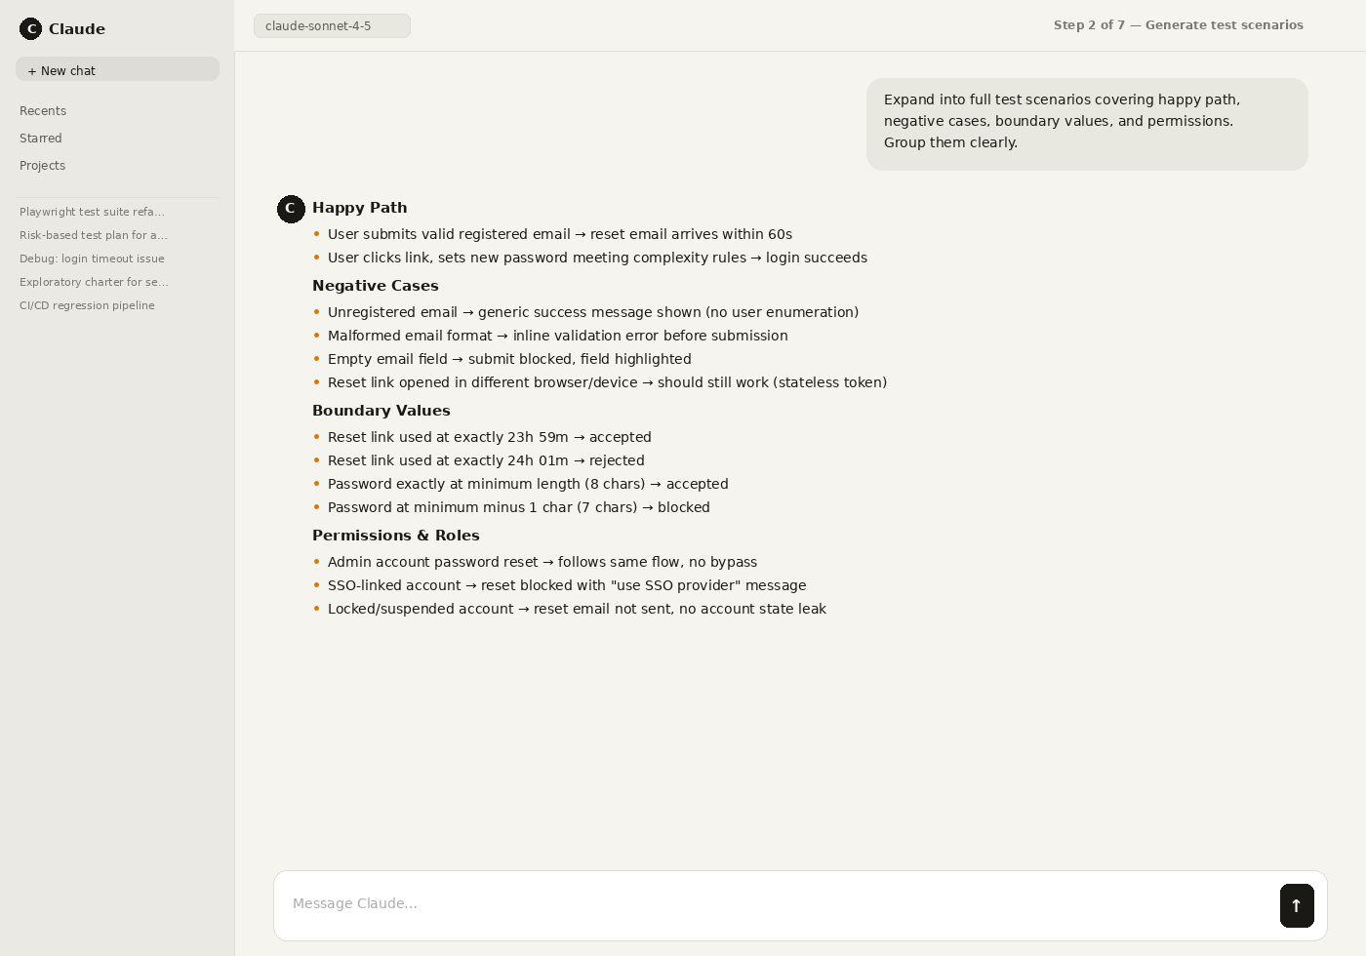Click the Message Claude input field
This screenshot has height=956, width=1366.
[683, 904]
